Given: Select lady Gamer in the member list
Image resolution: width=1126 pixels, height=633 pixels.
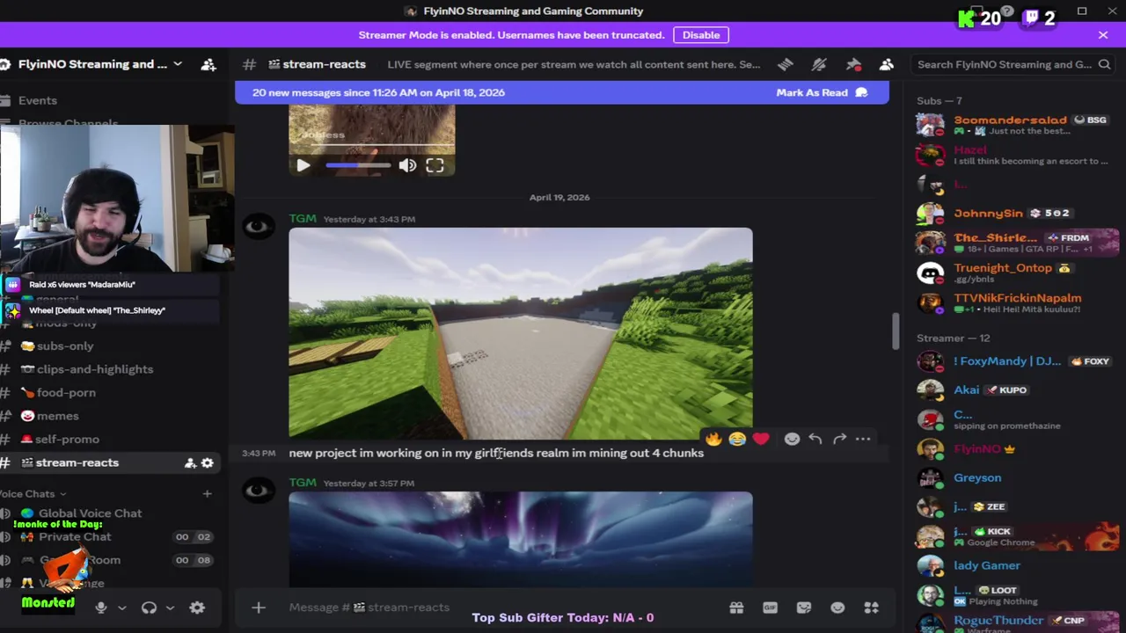Looking at the screenshot, I should coord(1016,566).
